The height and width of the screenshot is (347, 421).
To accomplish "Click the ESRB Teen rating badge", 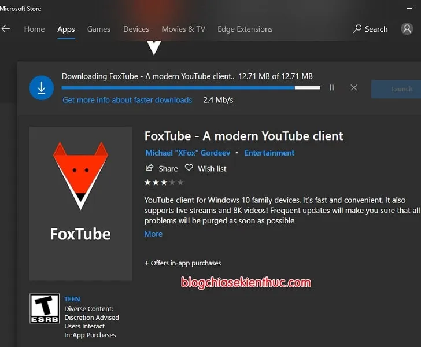I will pos(45,308).
